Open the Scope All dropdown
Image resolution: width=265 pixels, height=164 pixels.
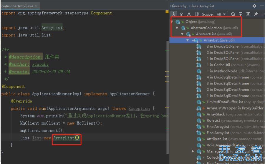click(x=221, y=14)
